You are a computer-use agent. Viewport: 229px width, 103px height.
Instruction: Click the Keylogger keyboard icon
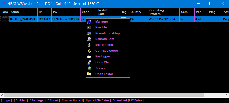89,57
